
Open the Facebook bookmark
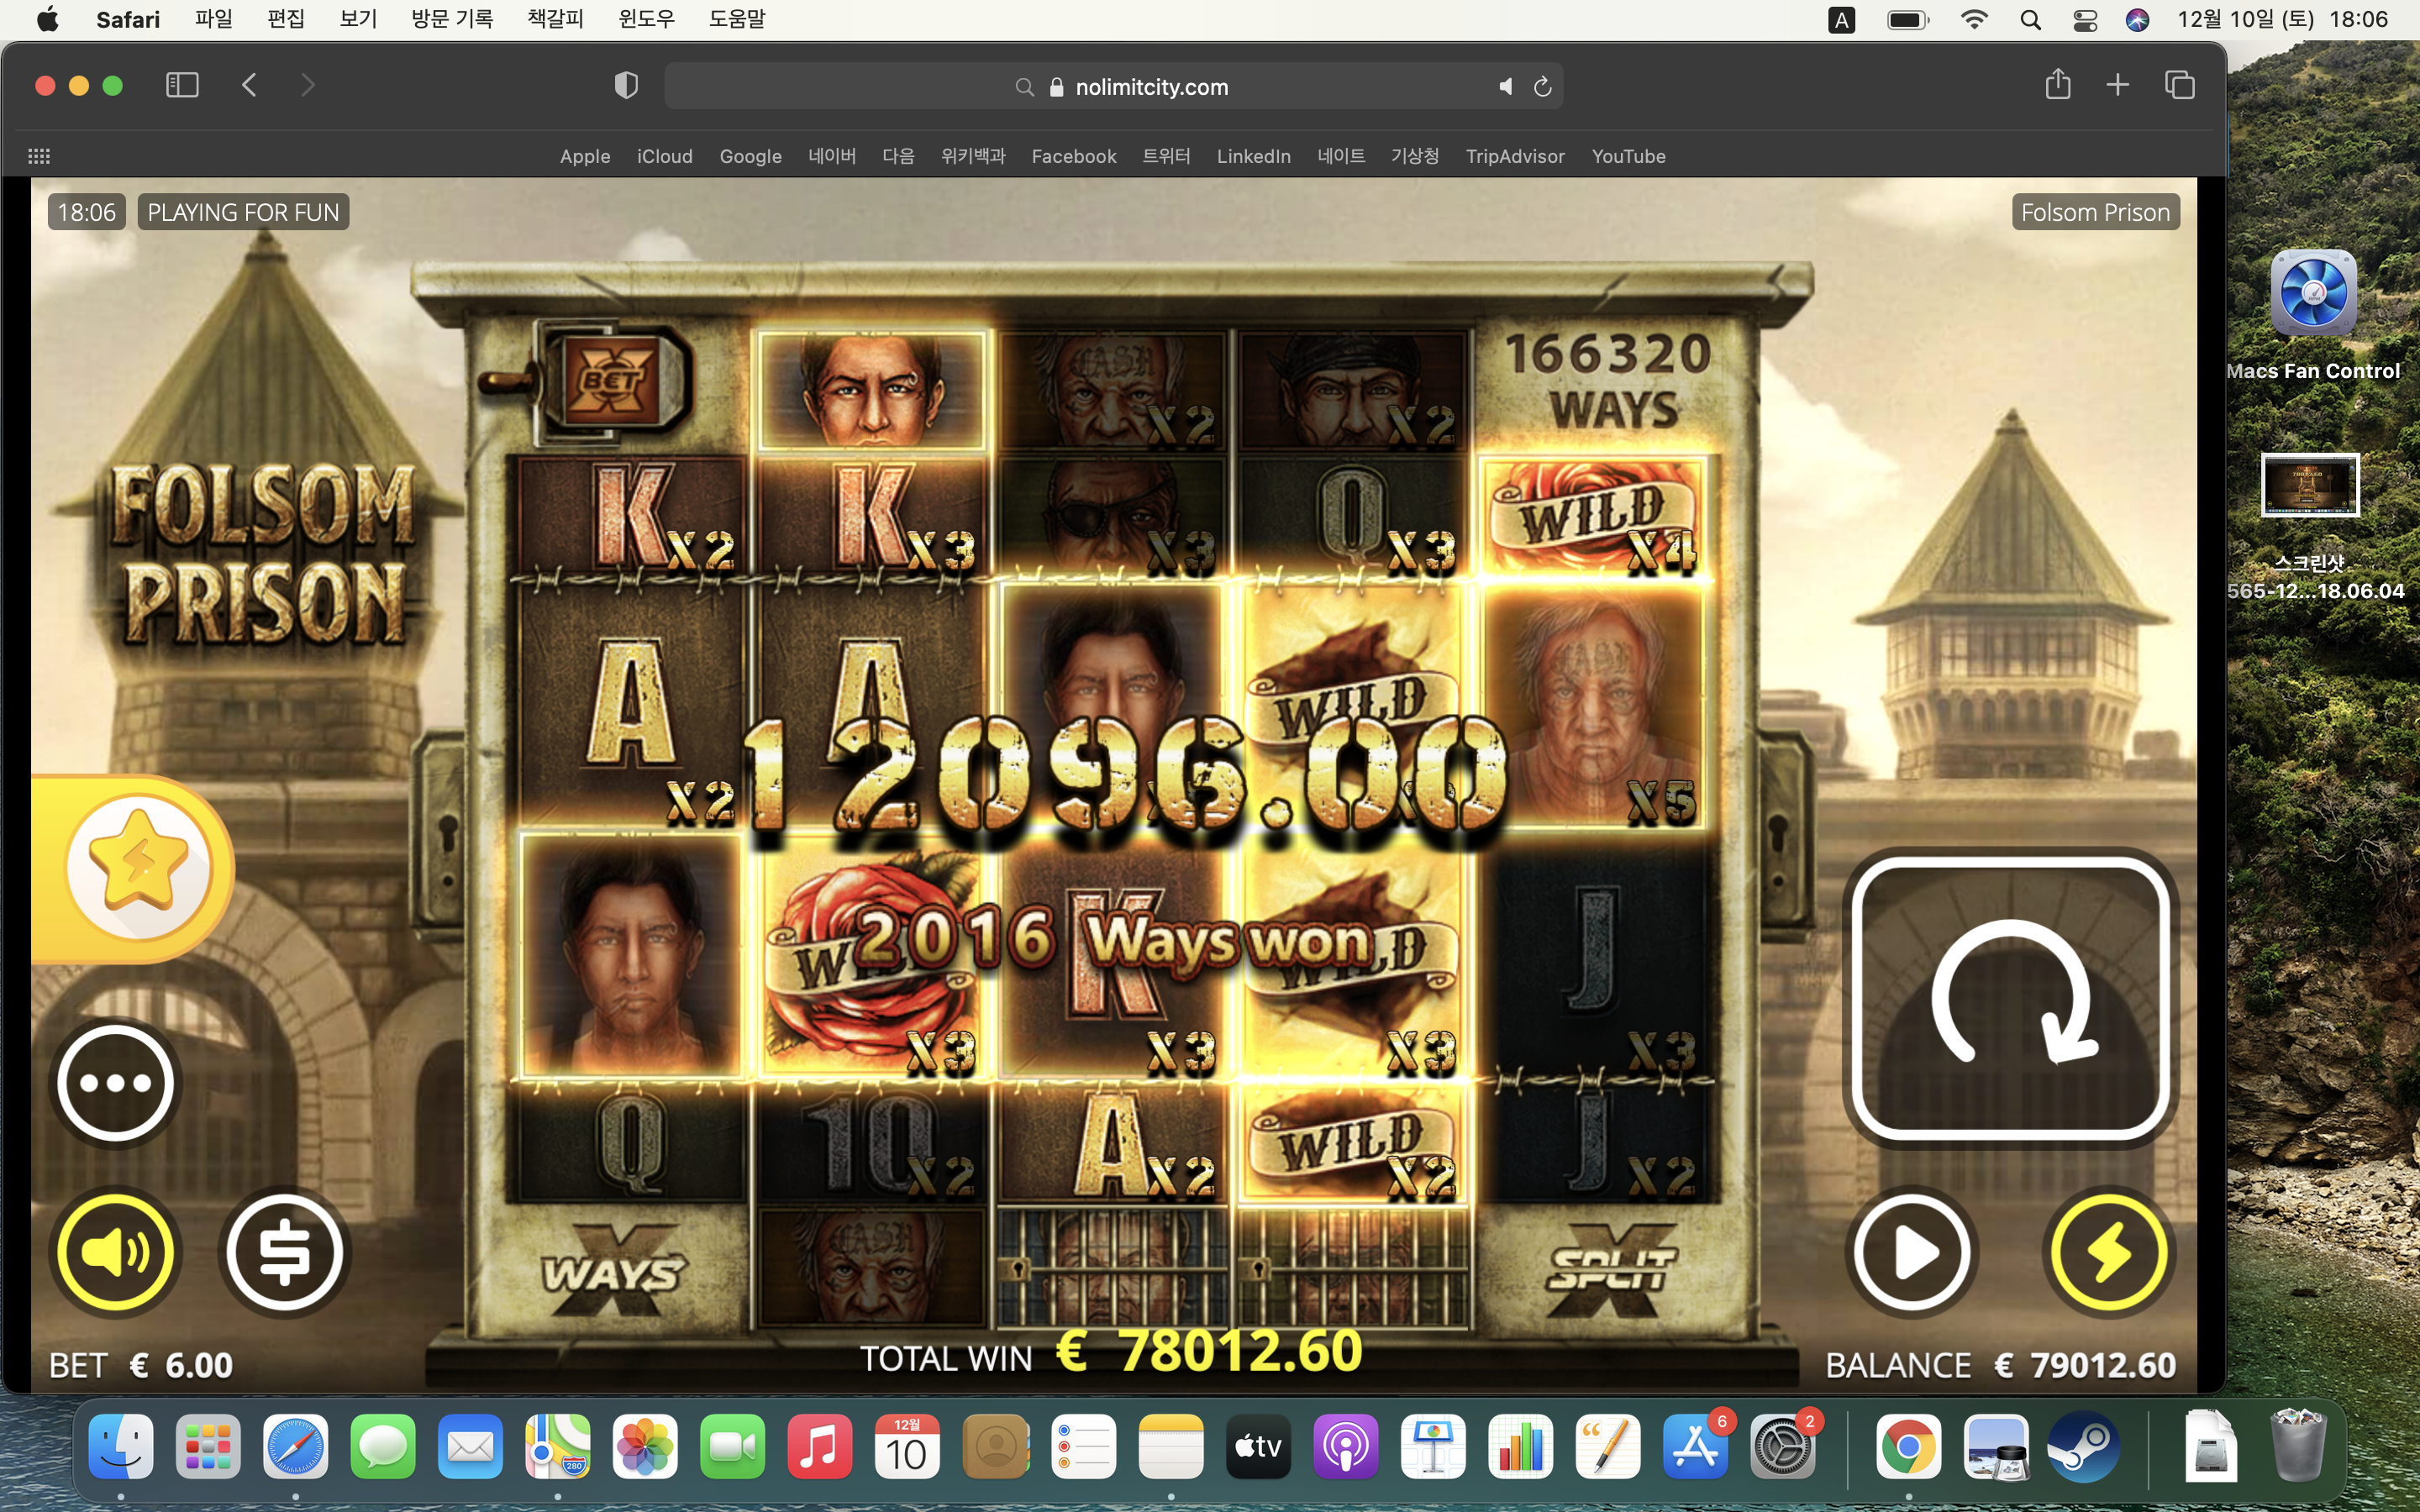pyautogui.click(x=1074, y=156)
